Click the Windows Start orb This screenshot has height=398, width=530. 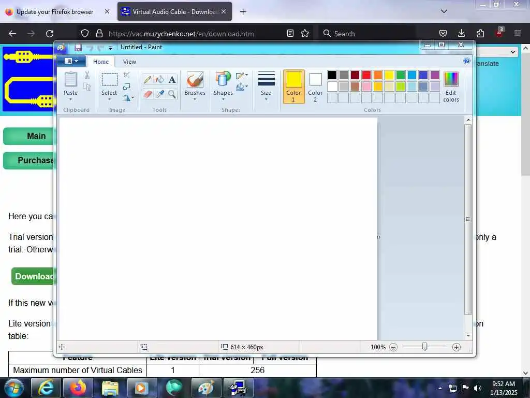click(14, 388)
